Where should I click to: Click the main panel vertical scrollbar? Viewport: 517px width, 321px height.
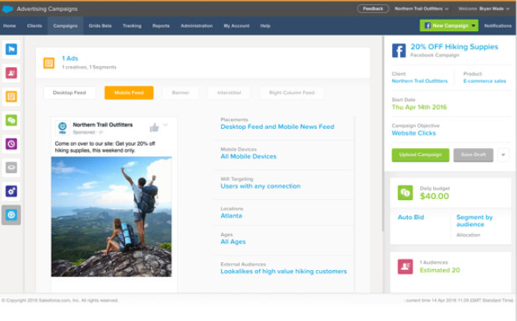tap(382, 135)
